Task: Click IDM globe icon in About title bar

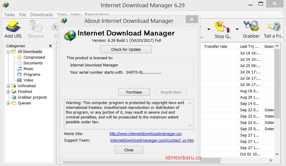Action: pyautogui.click(x=64, y=20)
